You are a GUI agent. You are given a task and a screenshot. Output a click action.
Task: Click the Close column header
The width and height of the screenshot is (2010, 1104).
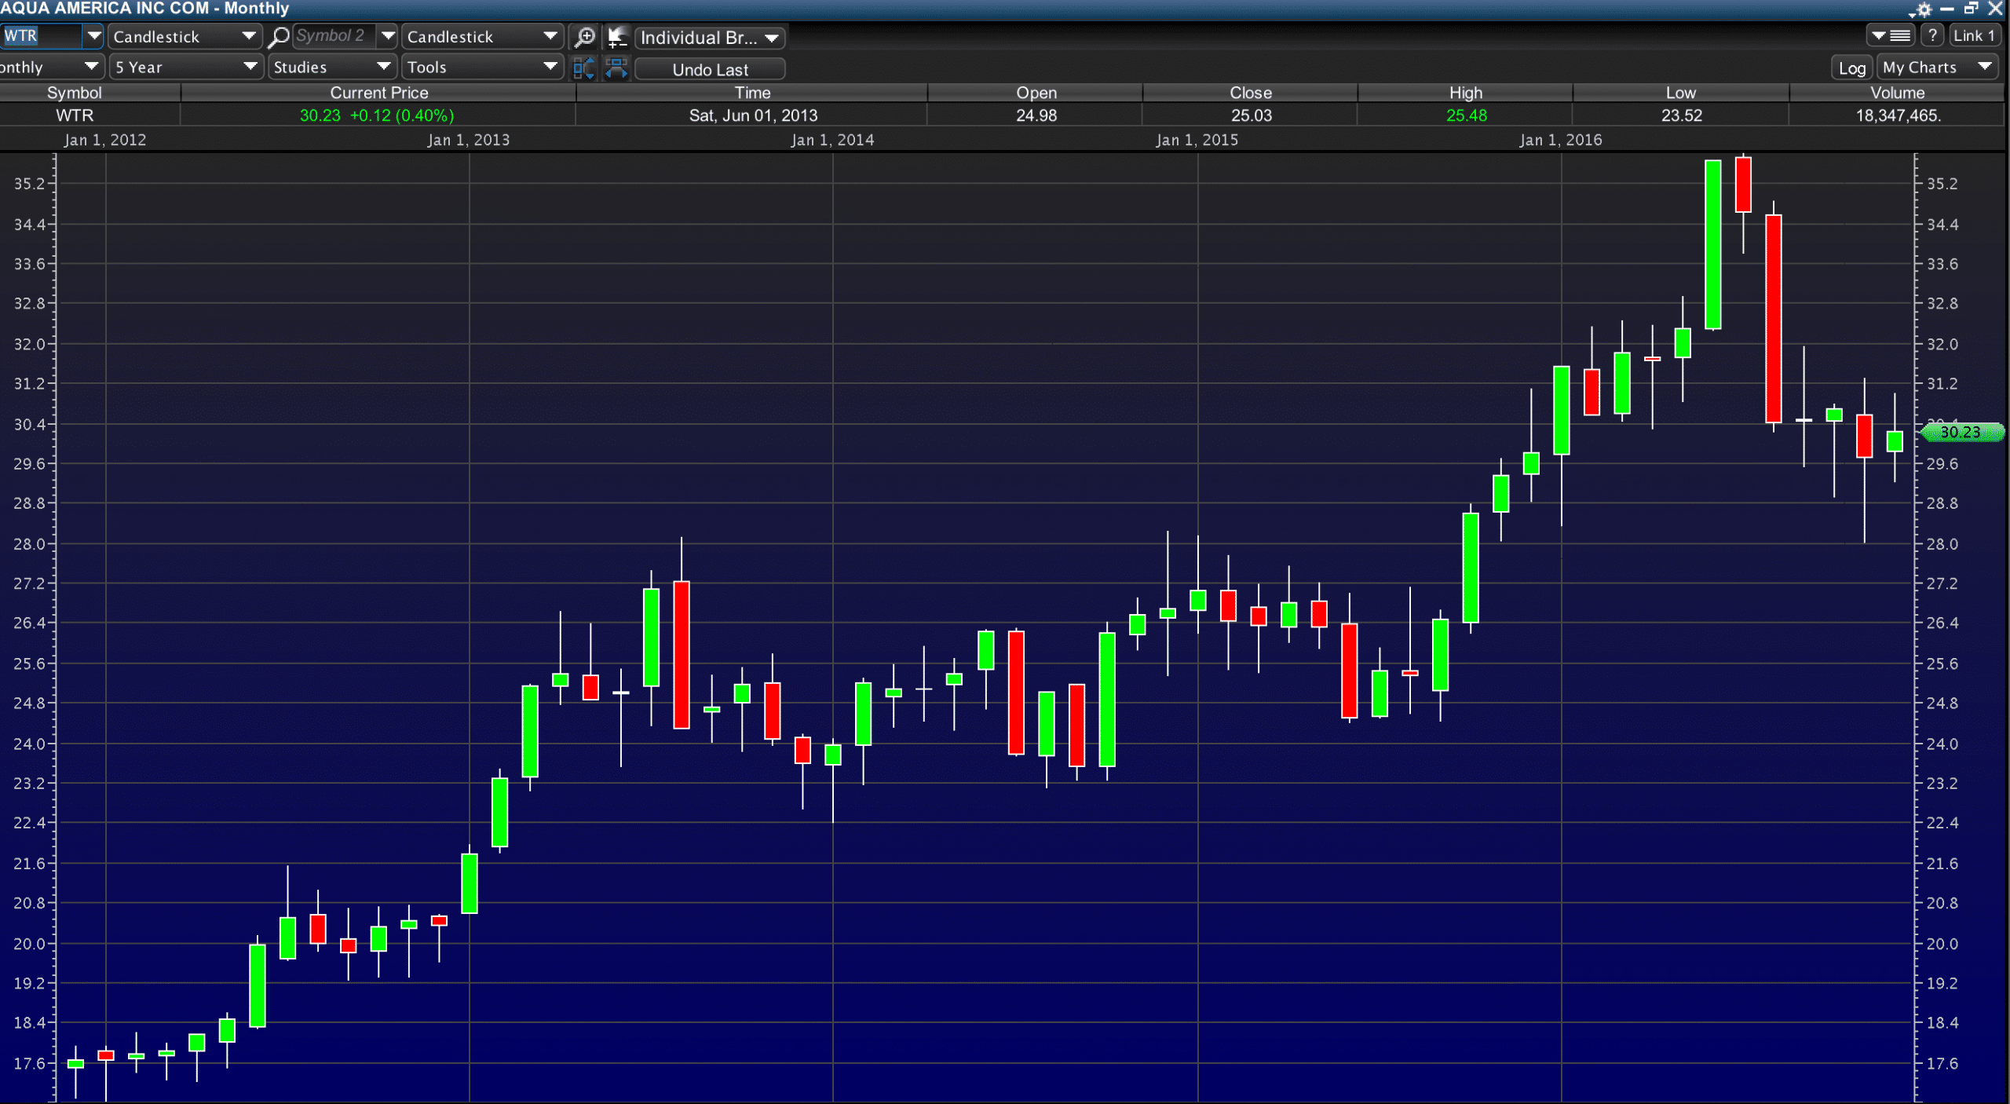[x=1250, y=93]
